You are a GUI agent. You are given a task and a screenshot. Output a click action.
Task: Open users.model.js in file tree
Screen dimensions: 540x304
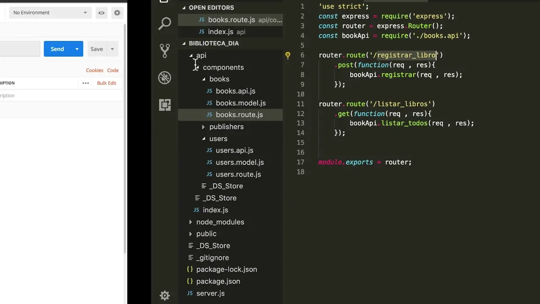pos(239,162)
